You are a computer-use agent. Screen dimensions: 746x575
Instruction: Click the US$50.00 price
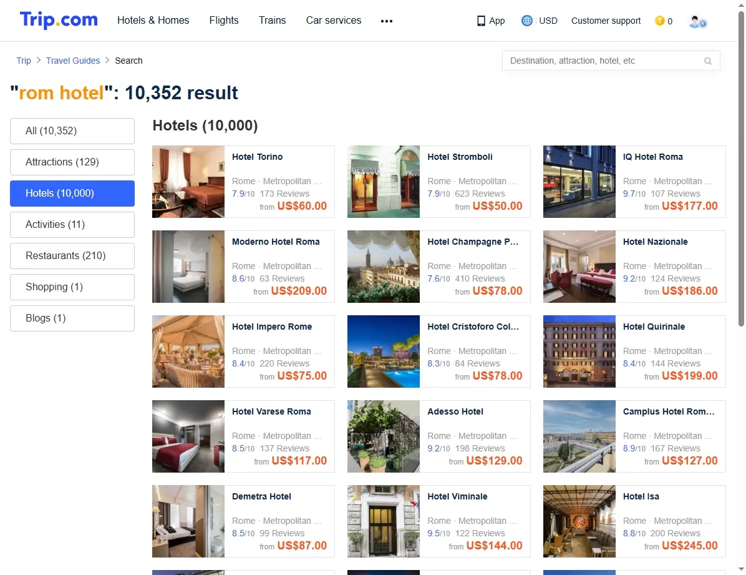[497, 206]
